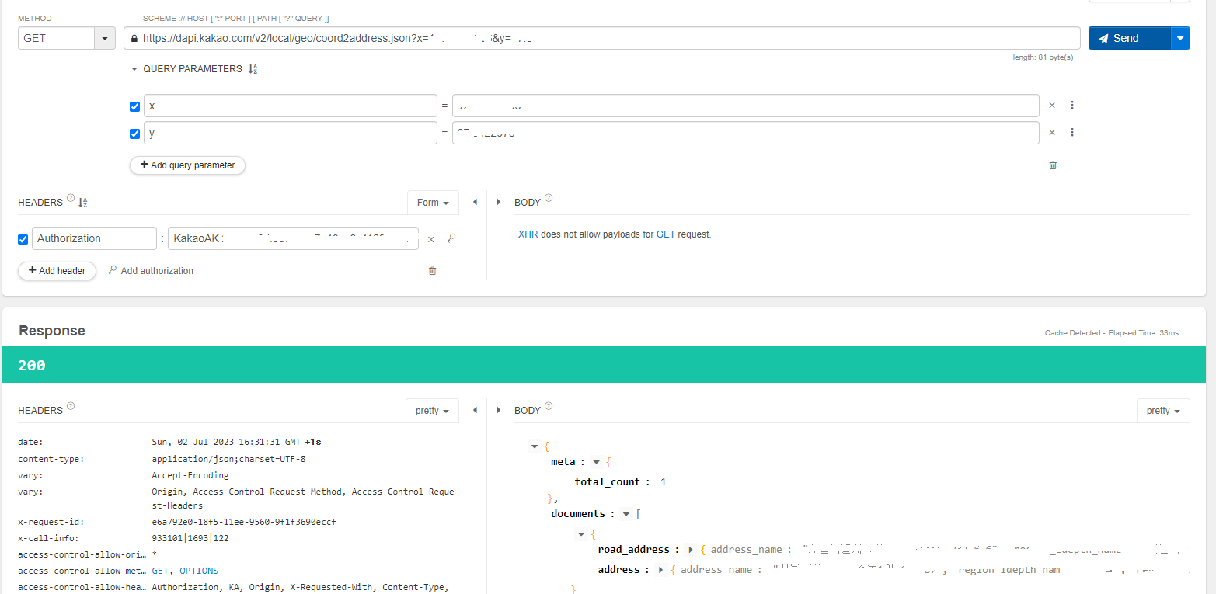Open help icon next to response BODY
This screenshot has width=1216, height=594.
coord(549,406)
